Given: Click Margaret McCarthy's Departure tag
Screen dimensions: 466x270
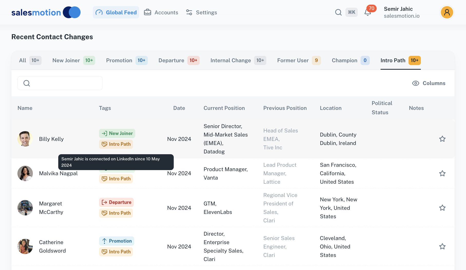Looking at the screenshot, I should 116,202.
